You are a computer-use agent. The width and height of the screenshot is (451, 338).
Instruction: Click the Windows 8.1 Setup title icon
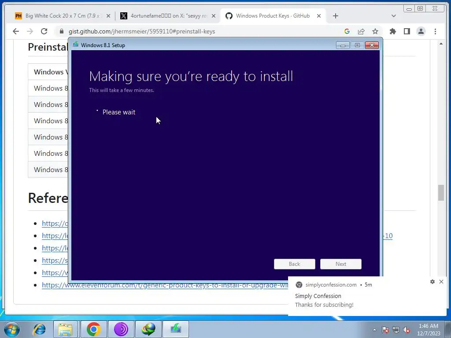(76, 44)
